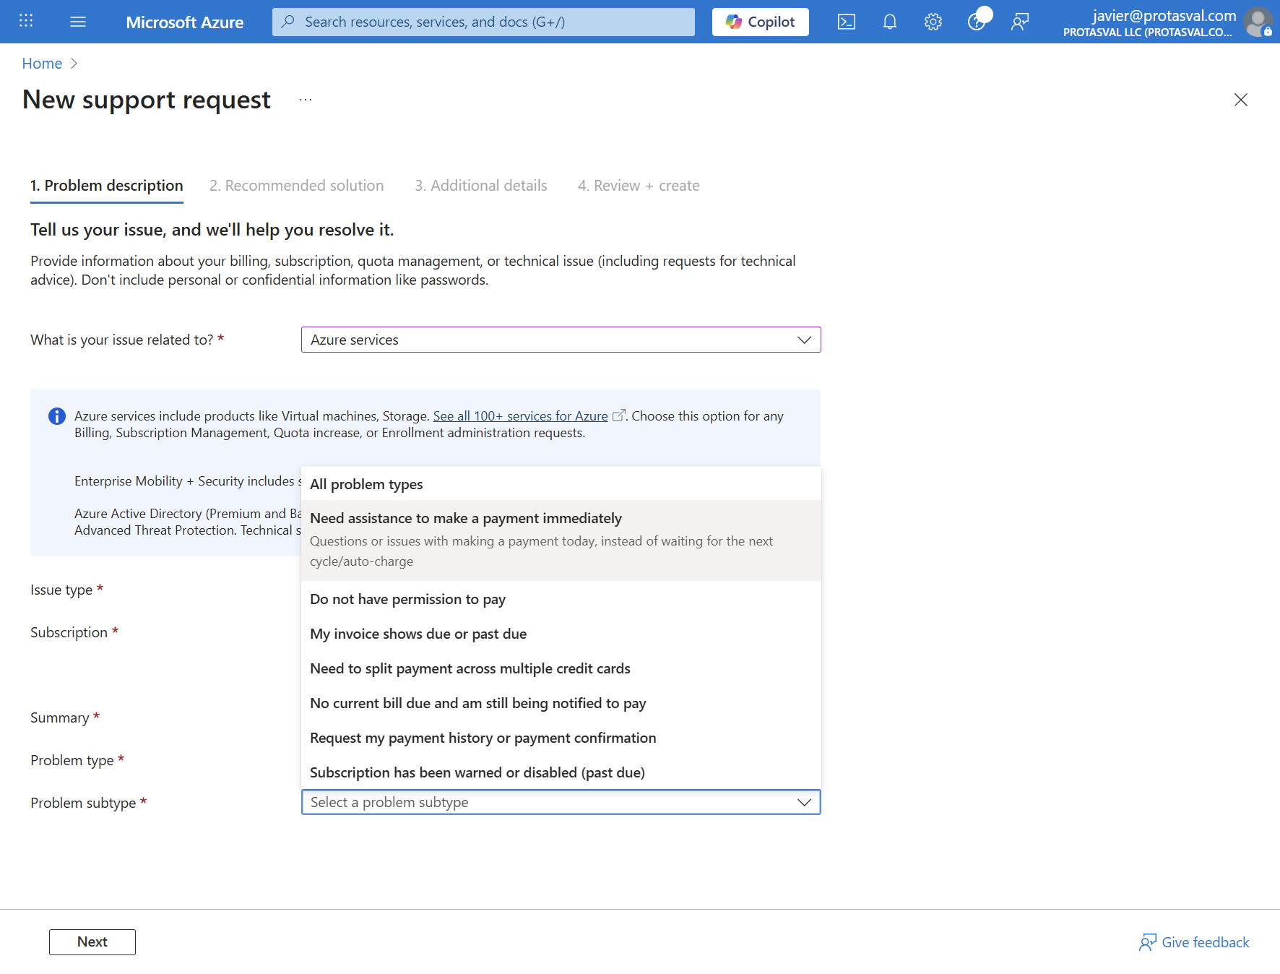Click the Next button

pyautogui.click(x=92, y=942)
